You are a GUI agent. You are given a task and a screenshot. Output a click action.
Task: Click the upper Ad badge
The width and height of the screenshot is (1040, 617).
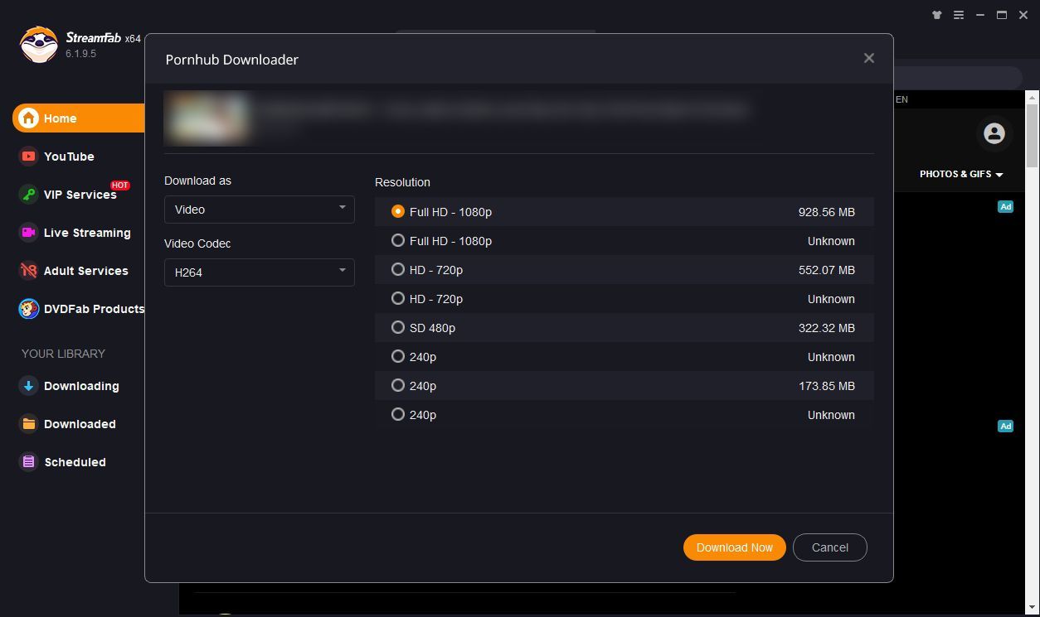pyautogui.click(x=1005, y=206)
